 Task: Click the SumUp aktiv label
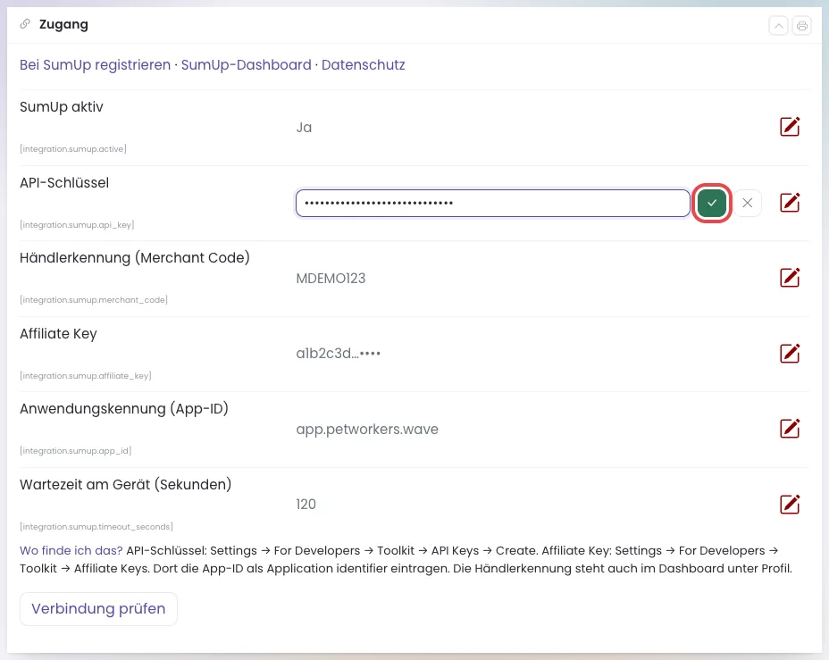click(x=62, y=107)
